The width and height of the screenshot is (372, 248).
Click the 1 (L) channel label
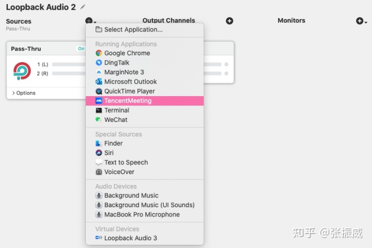click(x=43, y=64)
